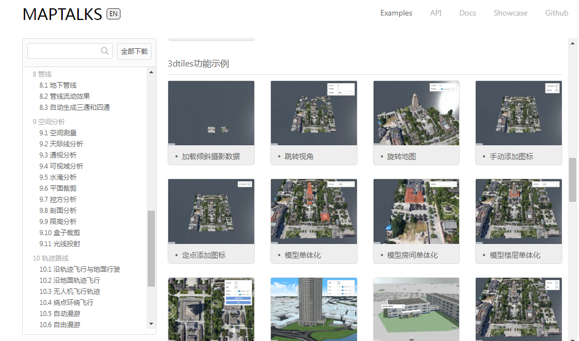Open 9.11 光线投射 example
This screenshot has height=341, width=579.
[60, 243]
